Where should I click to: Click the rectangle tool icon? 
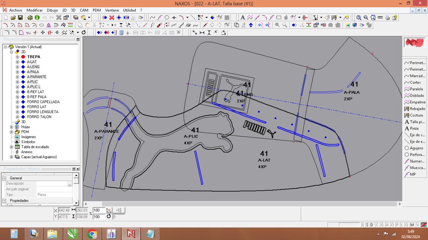tap(279, 18)
